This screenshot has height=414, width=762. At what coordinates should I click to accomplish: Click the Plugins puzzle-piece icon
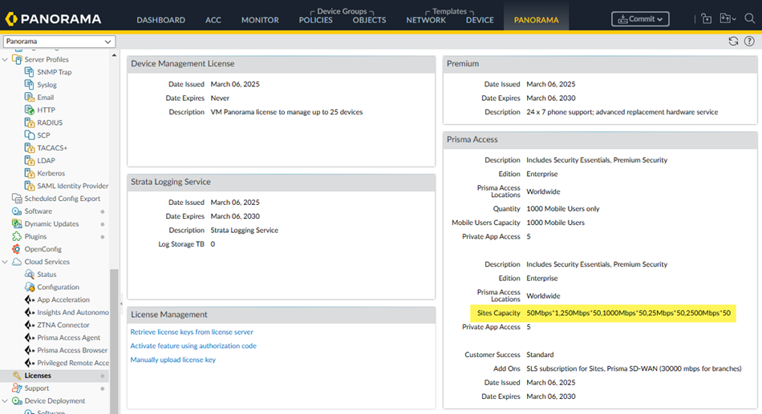(18, 237)
